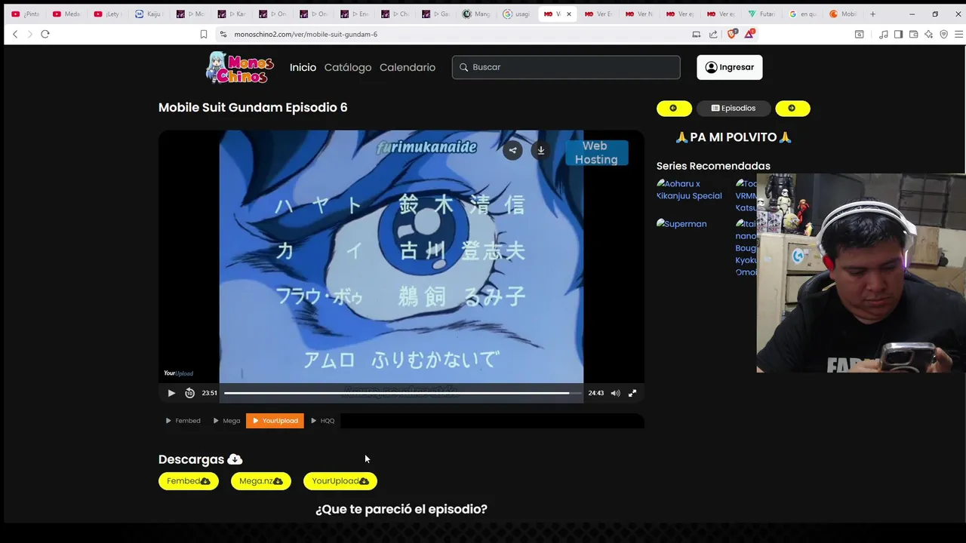Select the YourUpload video server tab

275,421
